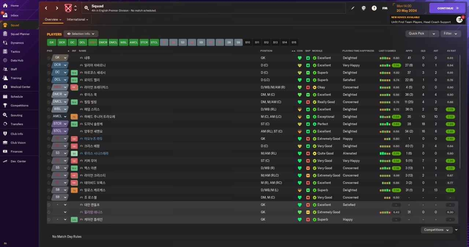Click the Quick Pick button

[x=417, y=33]
